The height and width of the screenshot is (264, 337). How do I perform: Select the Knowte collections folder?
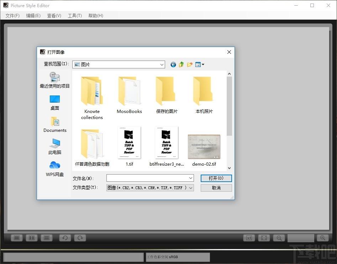tap(92, 98)
